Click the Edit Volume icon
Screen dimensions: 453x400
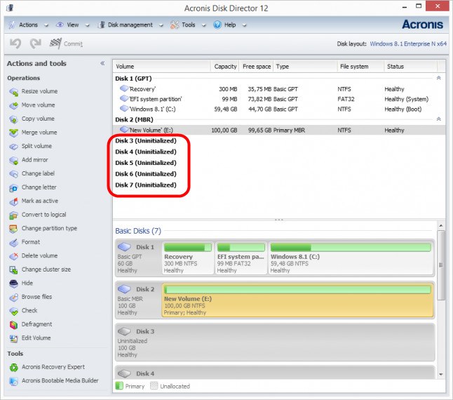(13, 338)
